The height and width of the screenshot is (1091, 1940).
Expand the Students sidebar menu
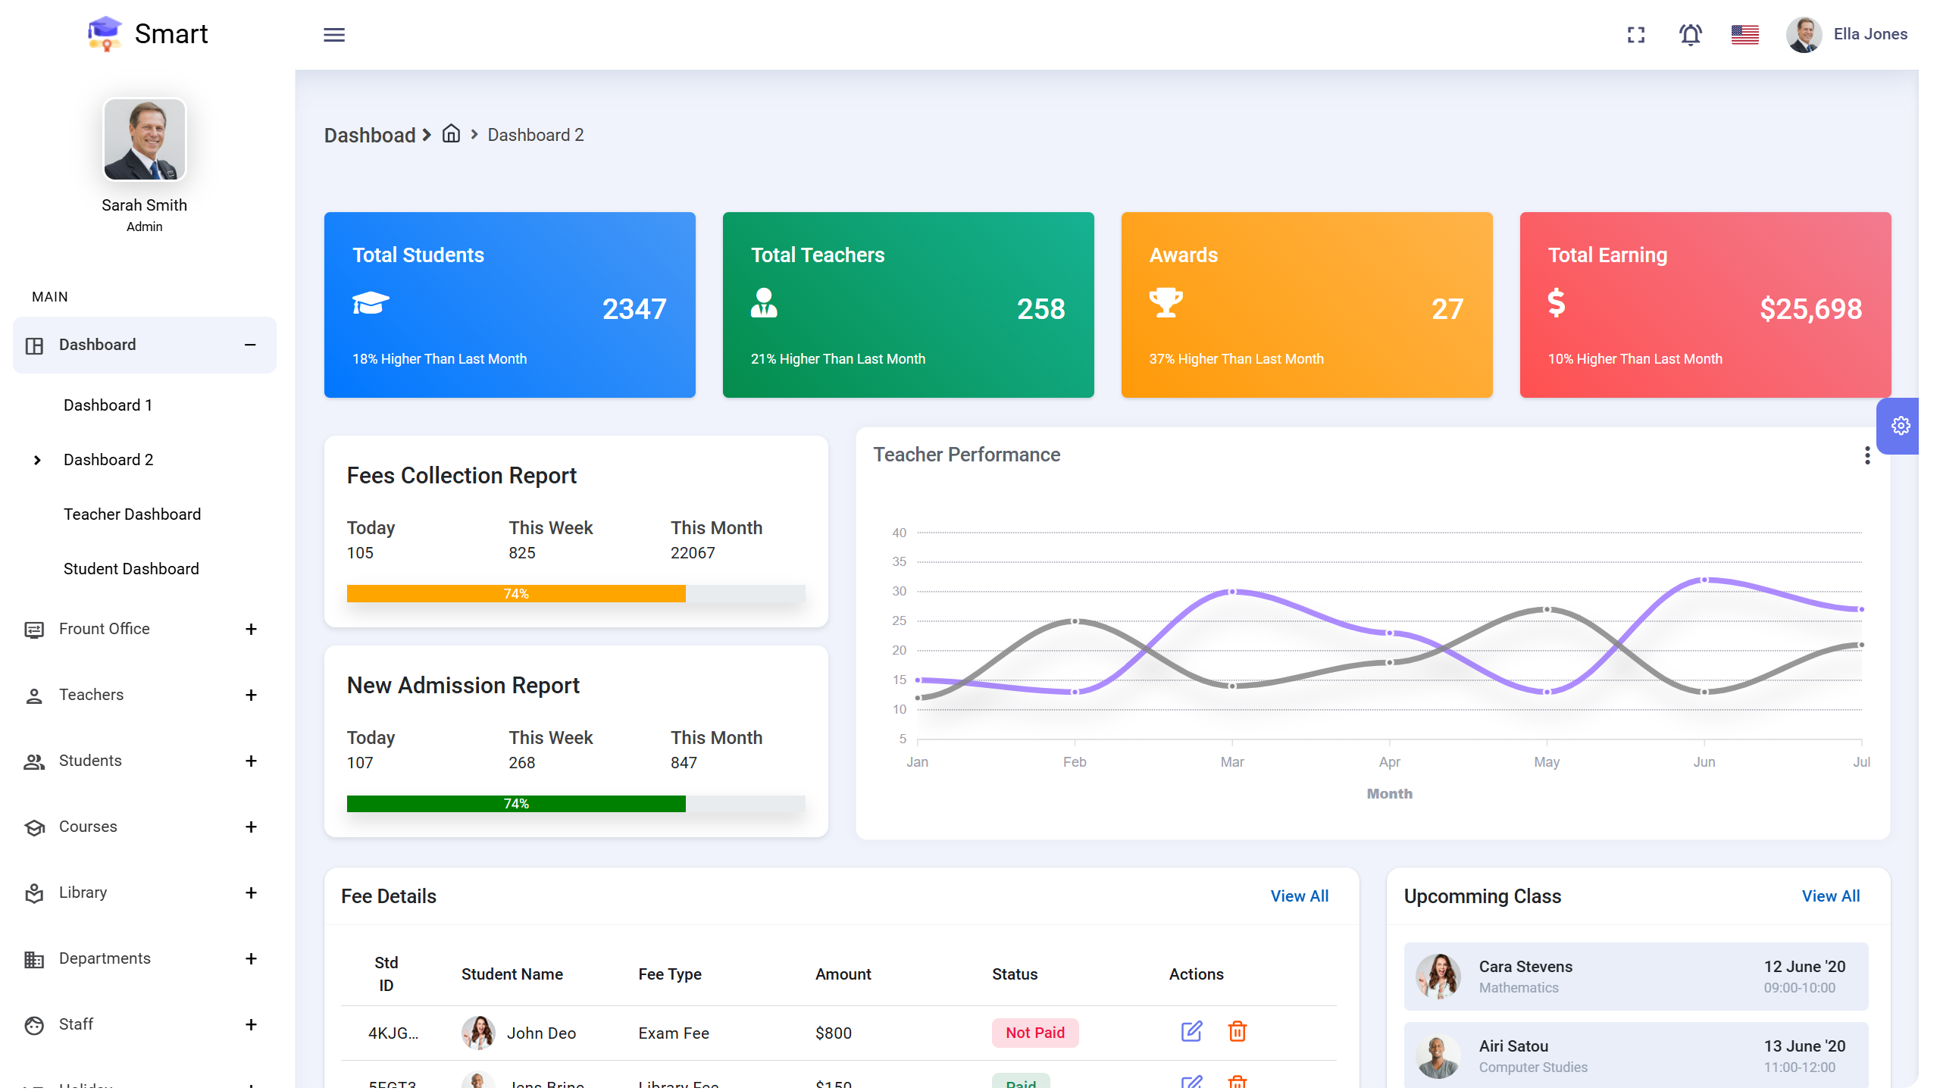[251, 761]
